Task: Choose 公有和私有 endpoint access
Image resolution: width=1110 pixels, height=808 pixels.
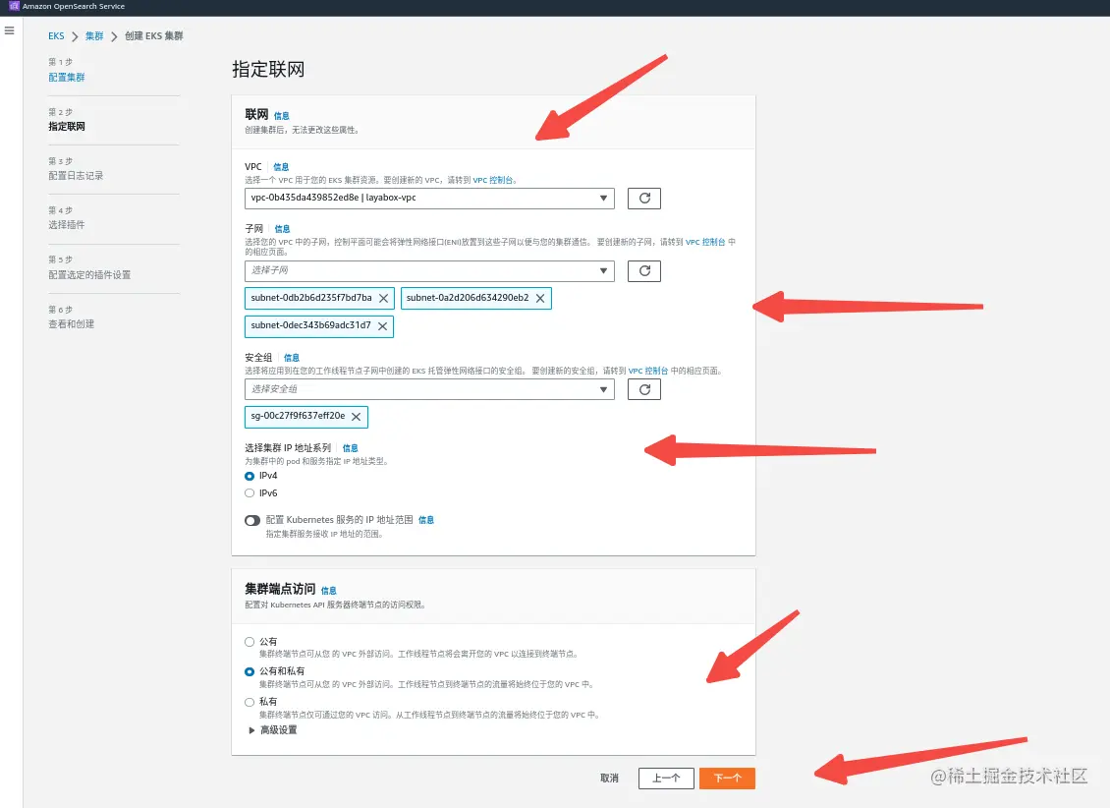Action: [x=250, y=671]
